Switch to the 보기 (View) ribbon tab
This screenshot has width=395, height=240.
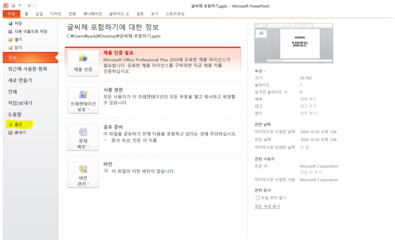pyautogui.click(x=155, y=14)
